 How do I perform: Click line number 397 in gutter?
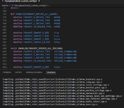tap(5, 14)
